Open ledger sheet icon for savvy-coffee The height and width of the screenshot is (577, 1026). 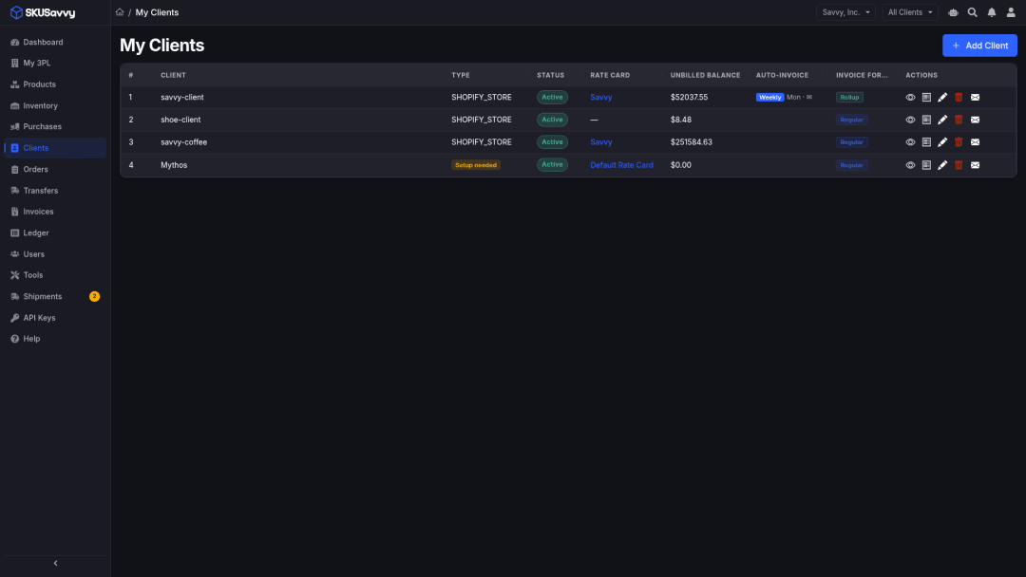926,141
